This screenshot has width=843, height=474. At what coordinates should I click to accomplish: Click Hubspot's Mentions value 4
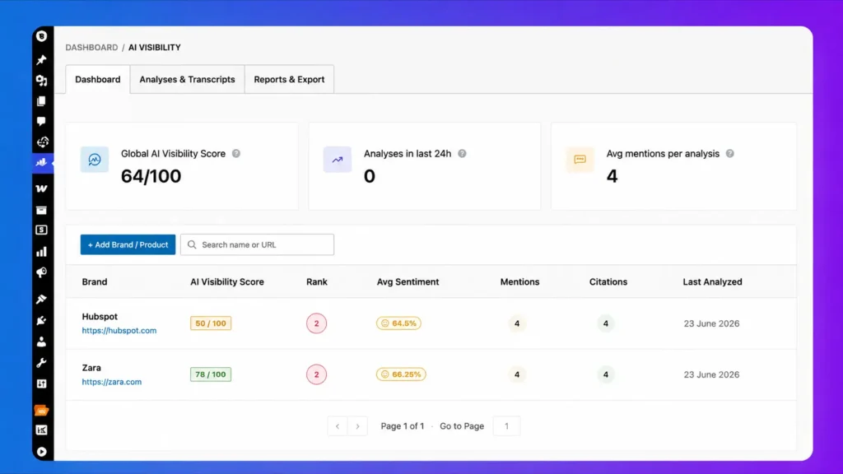[517, 323]
